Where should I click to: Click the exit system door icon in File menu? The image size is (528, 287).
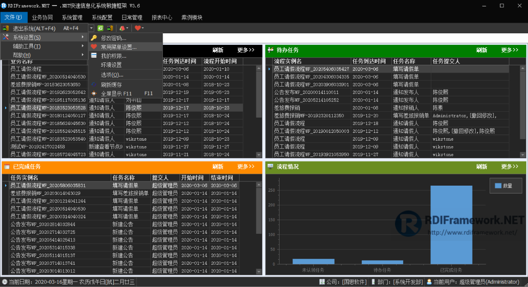click(x=6, y=28)
